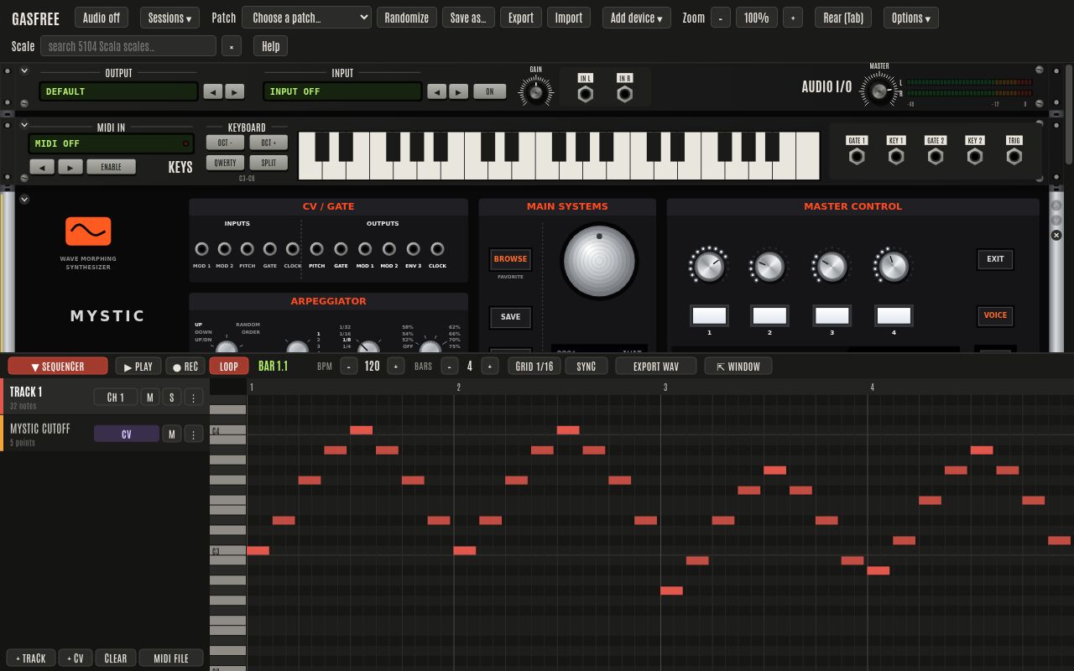Viewport: 1074px width, 671px height.
Task: Click the MOD 2 input jack
Action: click(225, 249)
